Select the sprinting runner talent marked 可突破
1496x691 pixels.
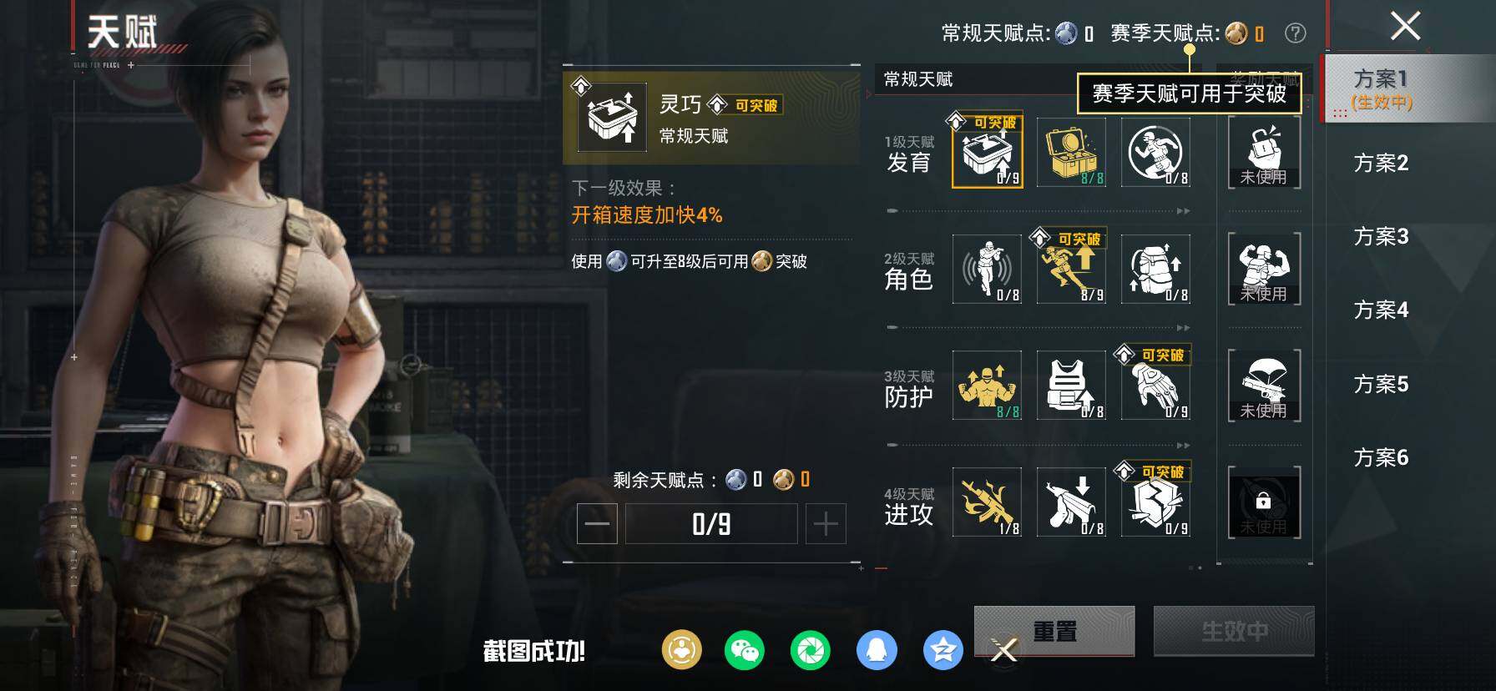(1071, 269)
